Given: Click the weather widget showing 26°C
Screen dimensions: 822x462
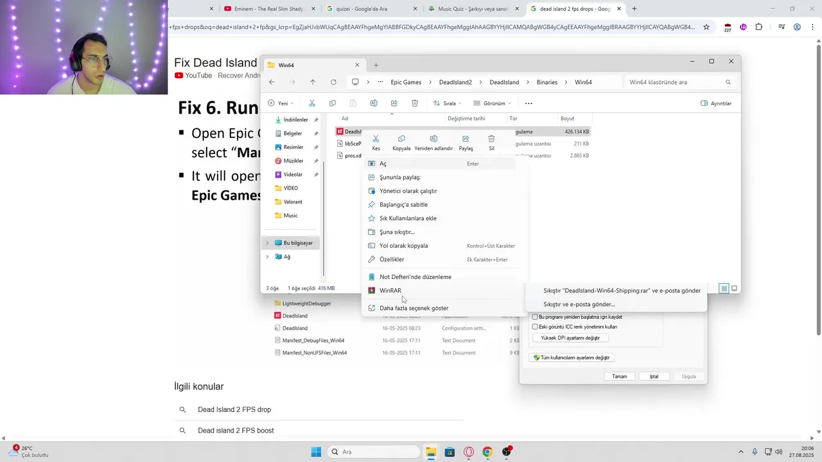Looking at the screenshot, I should [29, 452].
